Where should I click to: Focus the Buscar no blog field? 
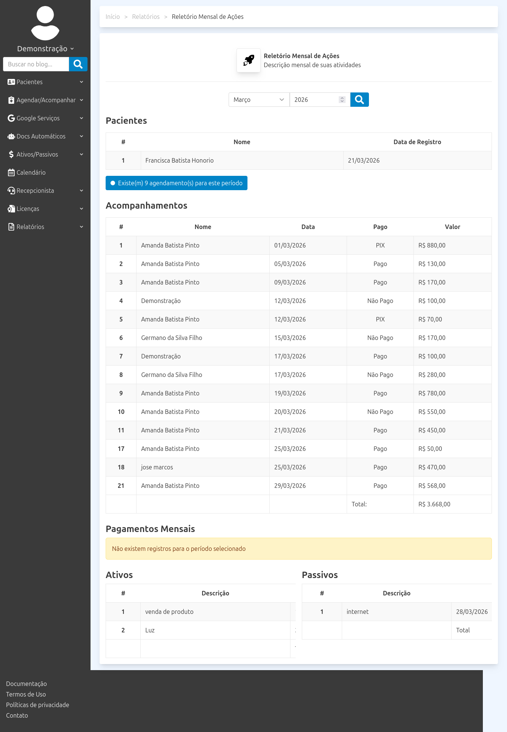[x=36, y=64]
